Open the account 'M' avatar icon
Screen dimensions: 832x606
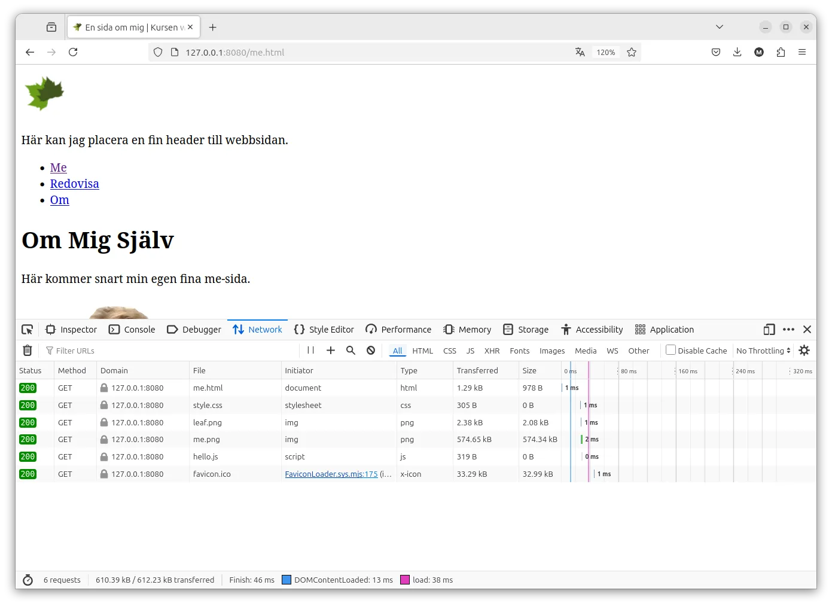(x=759, y=52)
